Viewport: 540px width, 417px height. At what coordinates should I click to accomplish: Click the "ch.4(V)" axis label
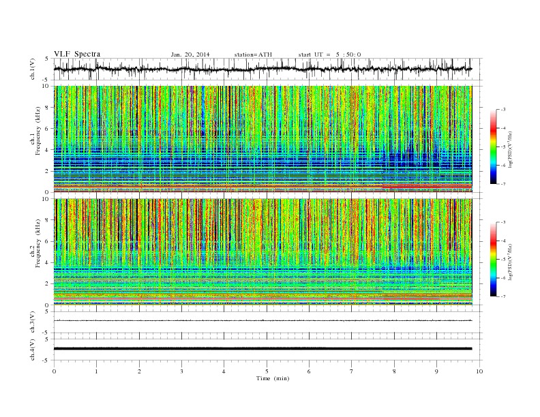[x=33, y=350]
